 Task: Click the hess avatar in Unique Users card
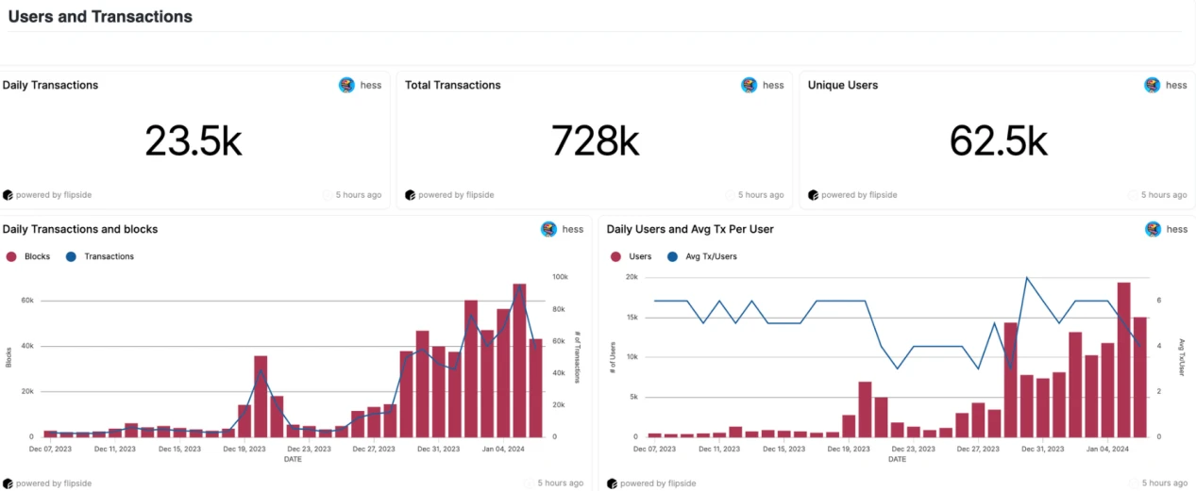pos(1152,85)
